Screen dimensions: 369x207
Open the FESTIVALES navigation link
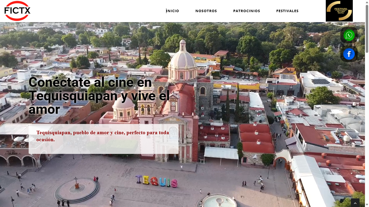287,11
